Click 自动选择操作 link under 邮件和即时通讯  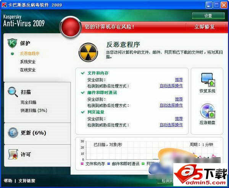click(x=171, y=105)
